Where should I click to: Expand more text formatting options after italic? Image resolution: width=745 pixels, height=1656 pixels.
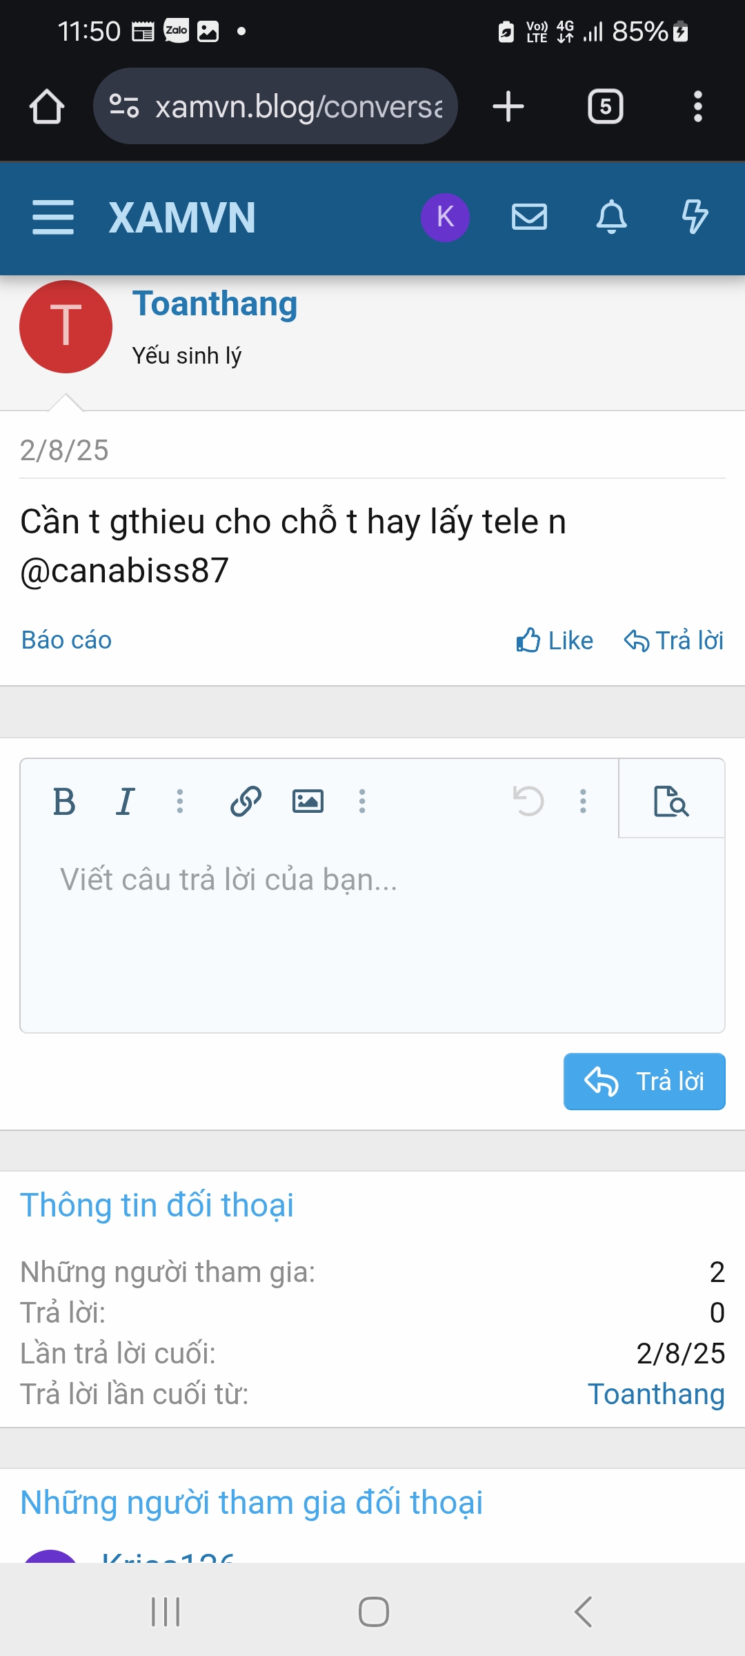click(180, 802)
